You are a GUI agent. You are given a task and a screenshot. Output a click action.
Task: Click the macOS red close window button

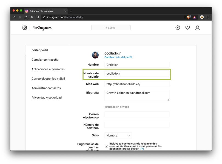coord(14,10)
